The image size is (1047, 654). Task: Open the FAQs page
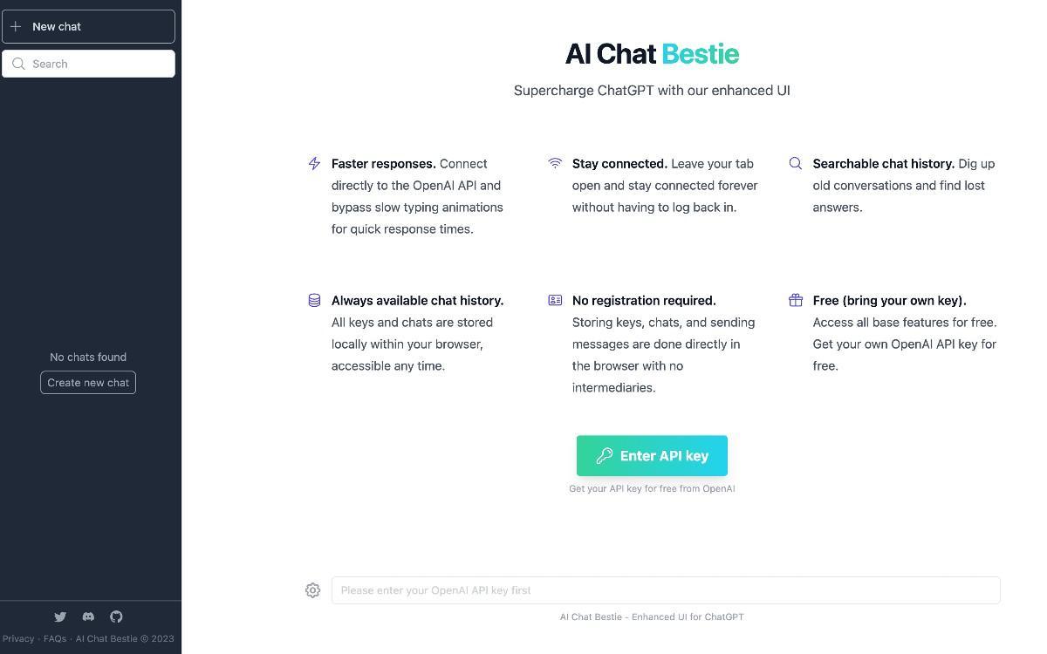pos(54,638)
